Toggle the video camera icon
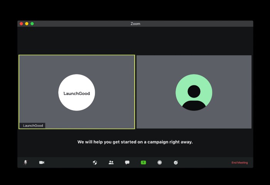 [42, 162]
